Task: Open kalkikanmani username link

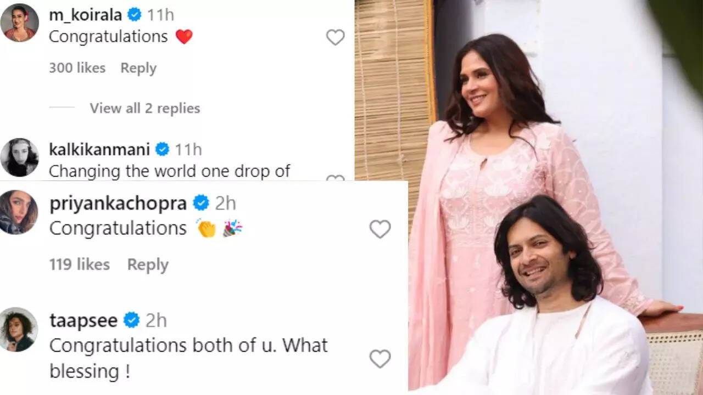Action: tap(99, 149)
